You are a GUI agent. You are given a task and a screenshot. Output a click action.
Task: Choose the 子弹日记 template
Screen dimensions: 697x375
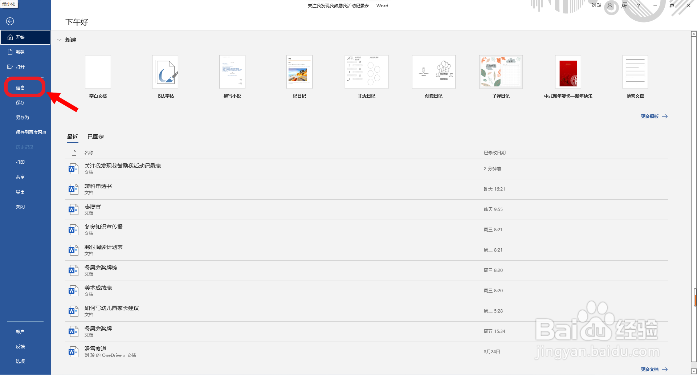coord(501,72)
